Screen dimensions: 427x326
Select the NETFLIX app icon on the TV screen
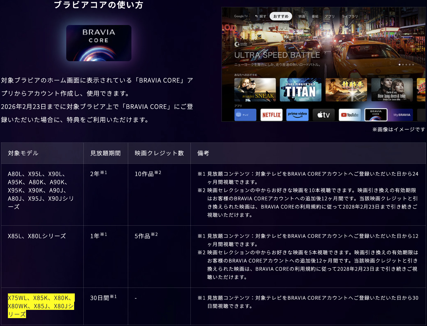(x=271, y=115)
